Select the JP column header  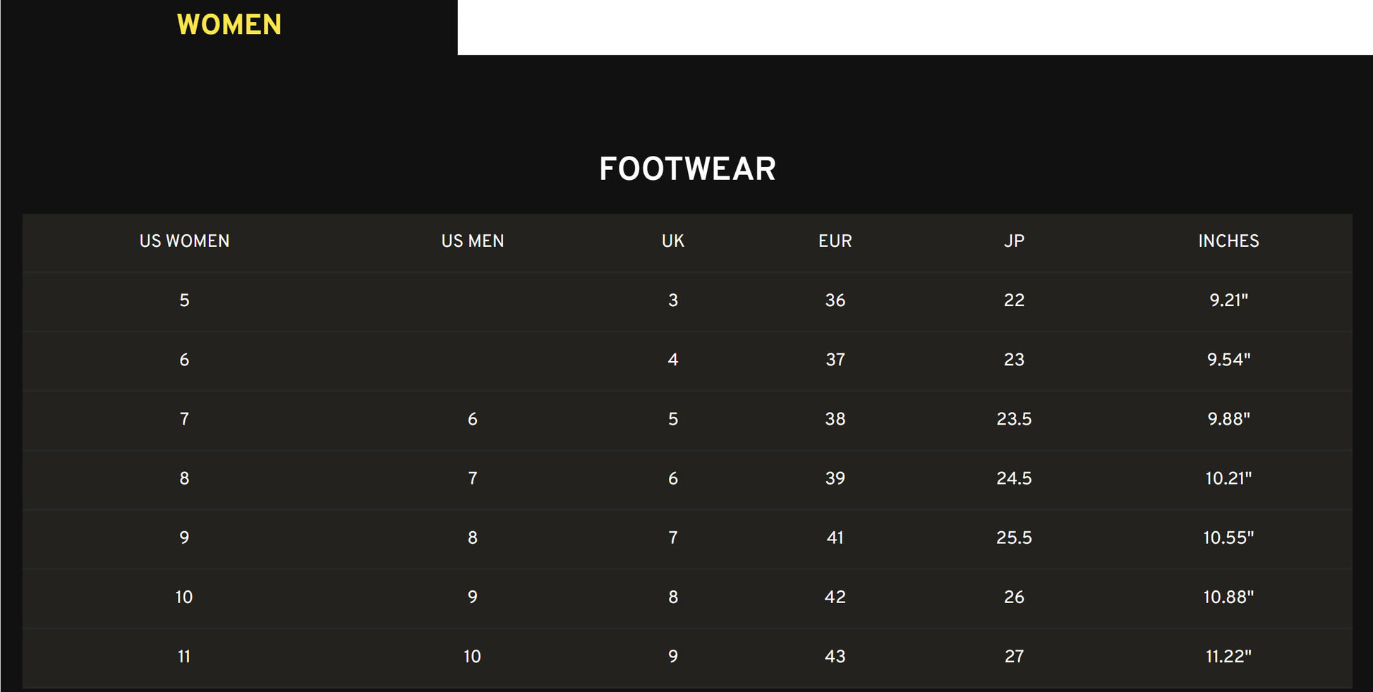tap(1014, 241)
